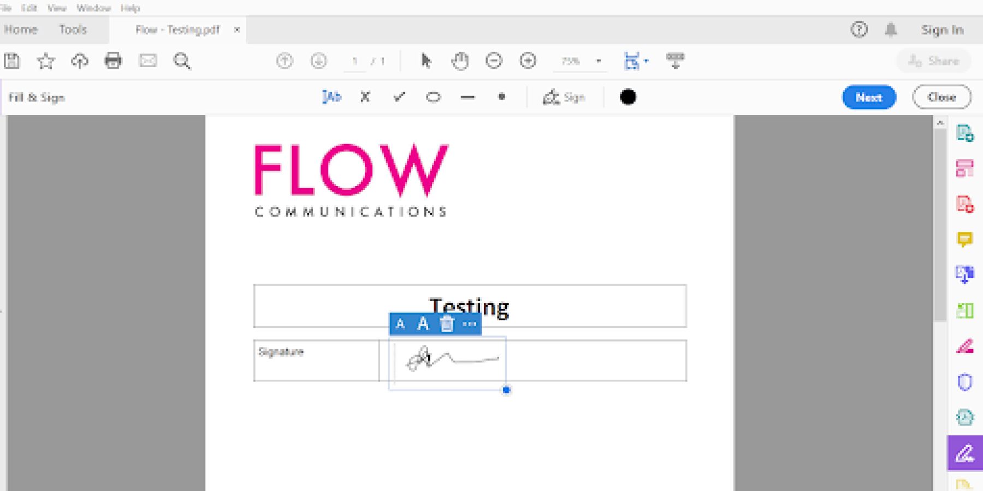Open the Window menu
Viewport: 983px width, 491px height.
pyautogui.click(x=93, y=8)
